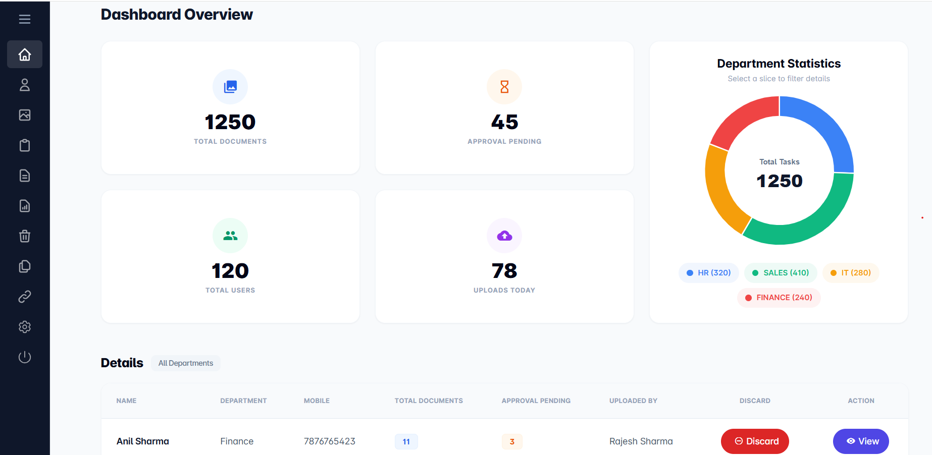Click uploader name Rajesh Sharma
The image size is (932, 455).
[641, 441]
